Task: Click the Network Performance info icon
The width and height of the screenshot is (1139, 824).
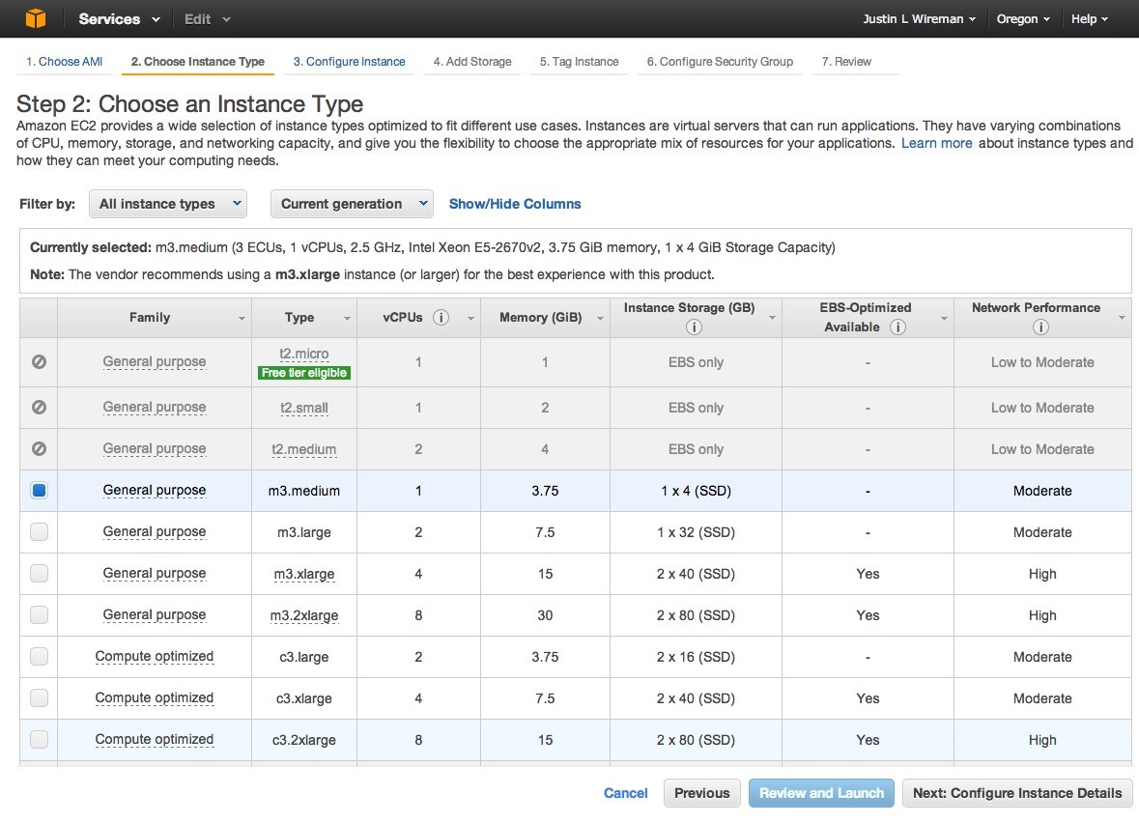Action: [1040, 327]
